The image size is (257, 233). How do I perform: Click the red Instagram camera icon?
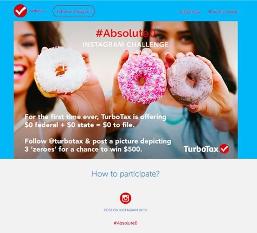click(125, 198)
